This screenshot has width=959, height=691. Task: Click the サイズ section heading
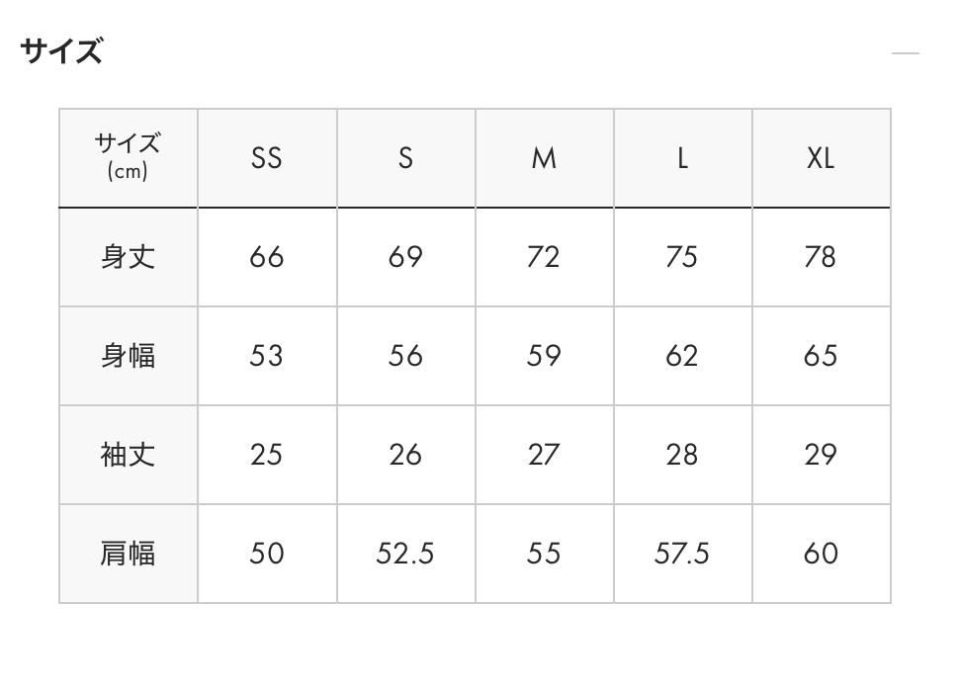pyautogui.click(x=61, y=50)
